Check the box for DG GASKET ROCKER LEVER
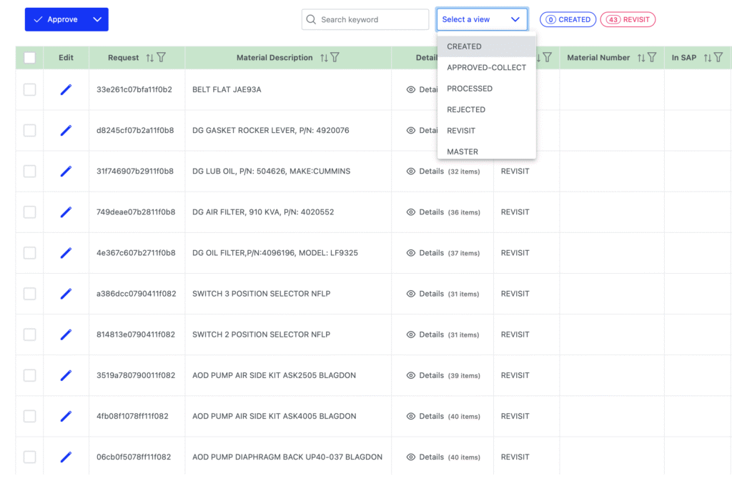Image resolution: width=732 pixels, height=481 pixels. click(29, 131)
